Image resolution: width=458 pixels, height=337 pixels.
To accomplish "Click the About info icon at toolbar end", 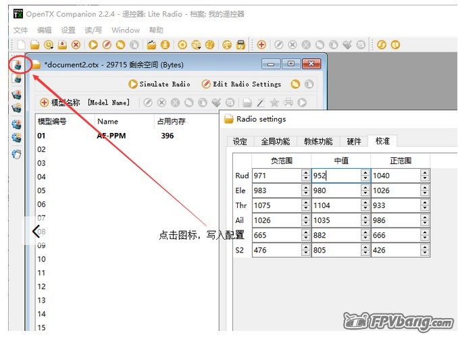I will 395,45.
